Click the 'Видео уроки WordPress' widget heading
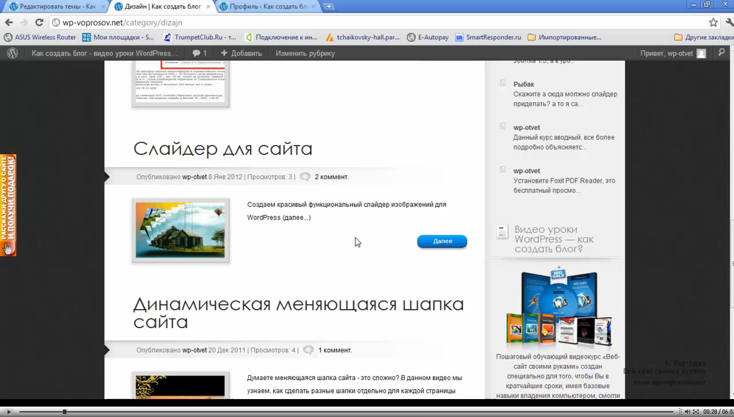734x417 pixels. [x=554, y=239]
